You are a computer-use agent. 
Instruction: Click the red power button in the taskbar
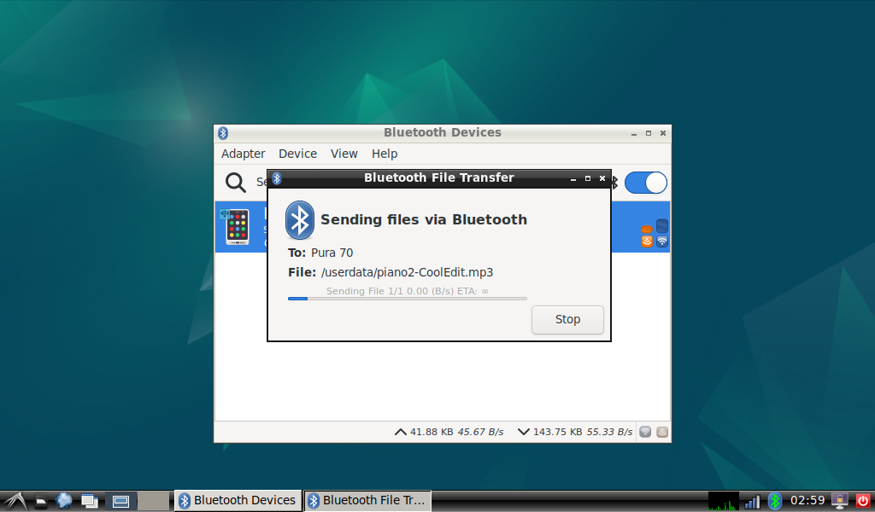[862, 501]
